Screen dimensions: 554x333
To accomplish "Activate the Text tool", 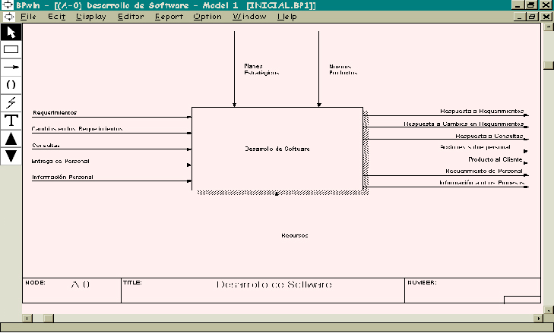I will [x=11, y=120].
